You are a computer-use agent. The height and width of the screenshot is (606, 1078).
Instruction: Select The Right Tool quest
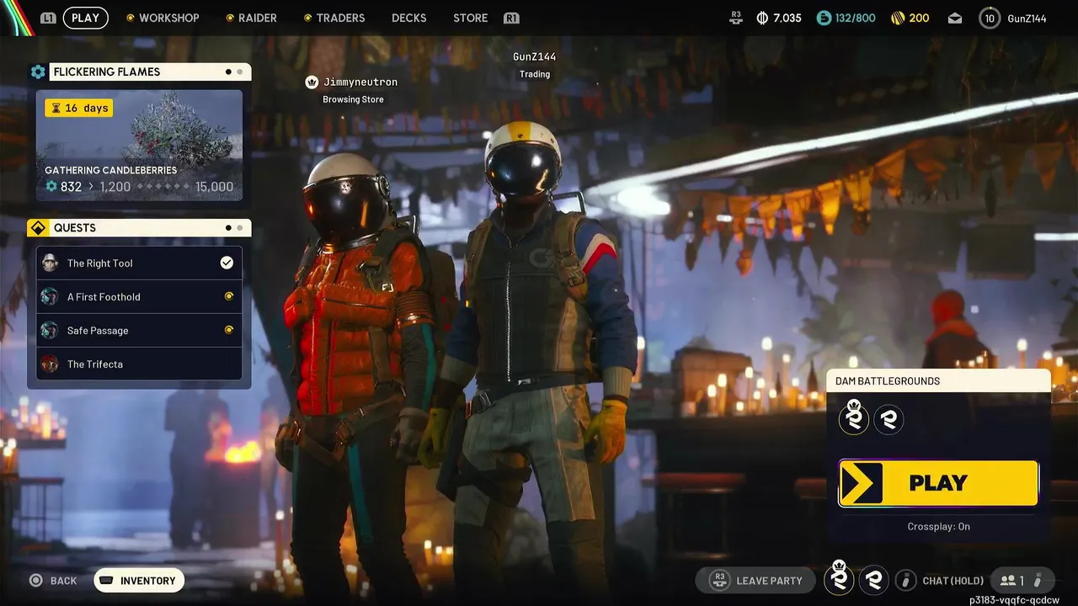139,263
